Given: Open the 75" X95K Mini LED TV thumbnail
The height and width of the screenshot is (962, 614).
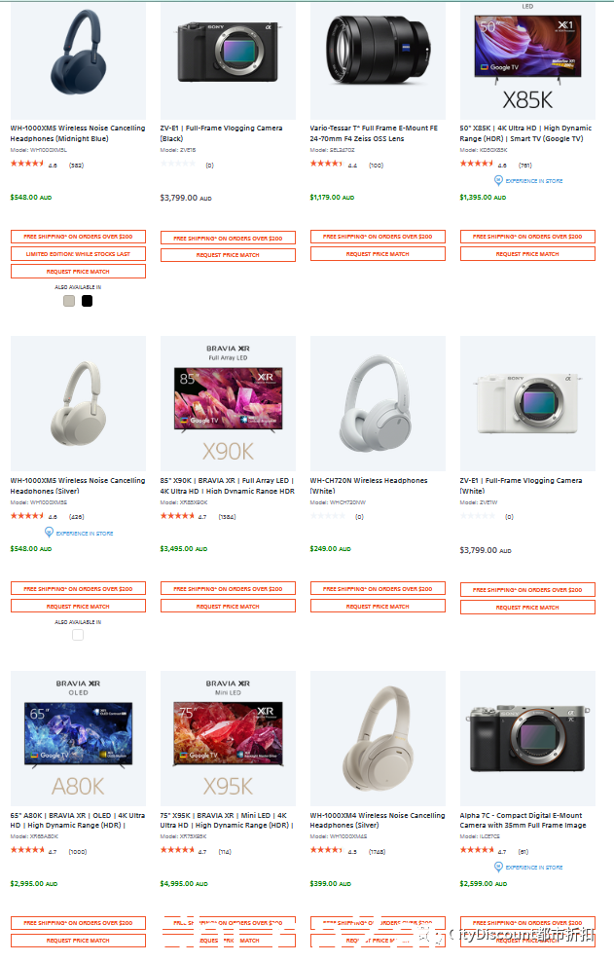Looking at the screenshot, I should (x=228, y=738).
